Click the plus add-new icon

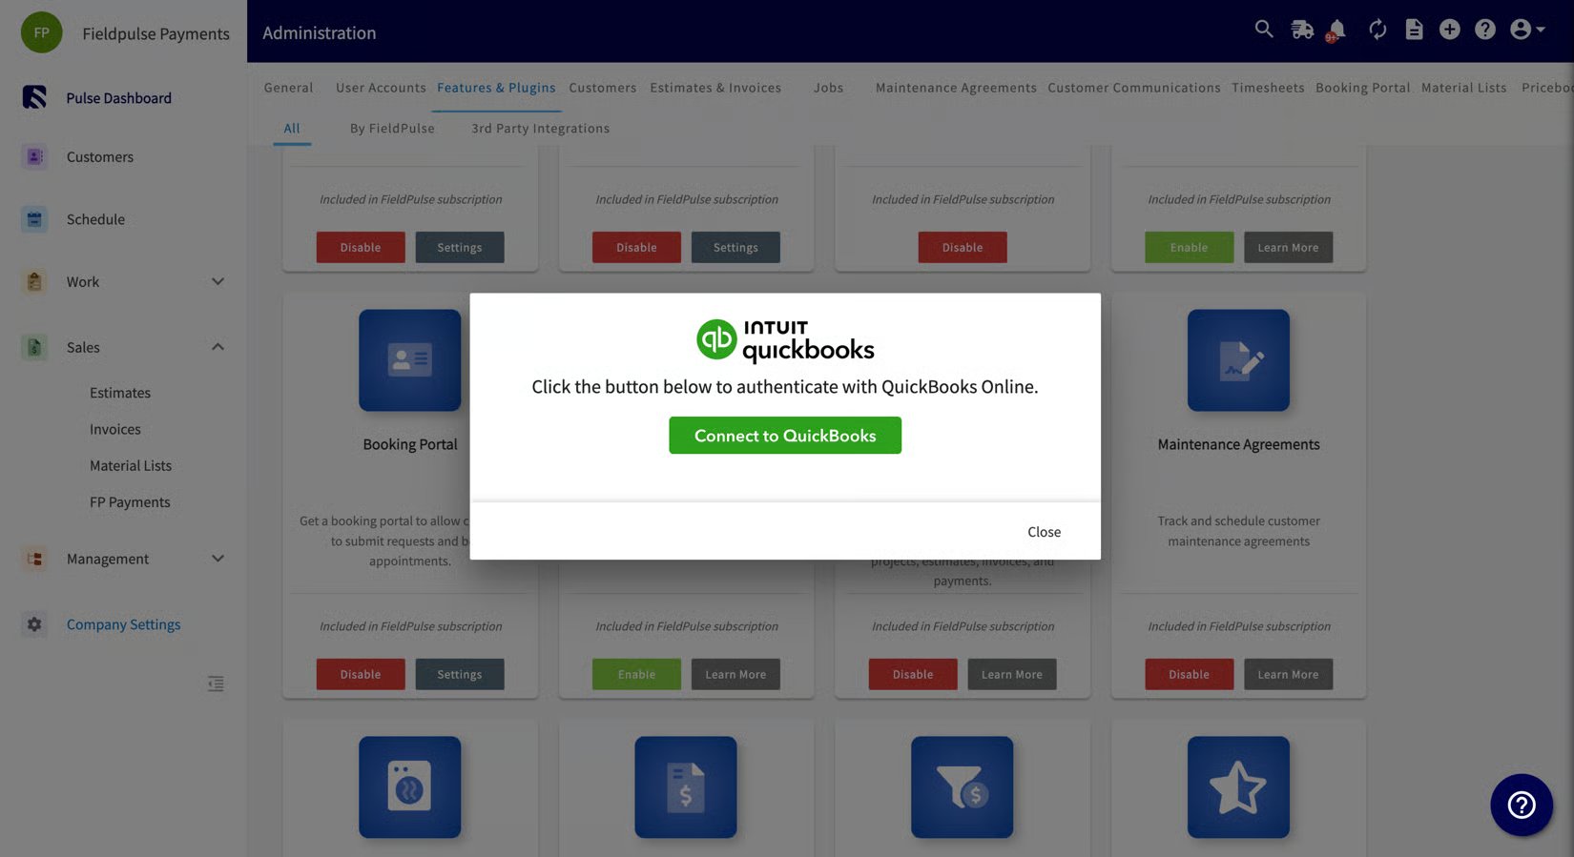(x=1449, y=30)
